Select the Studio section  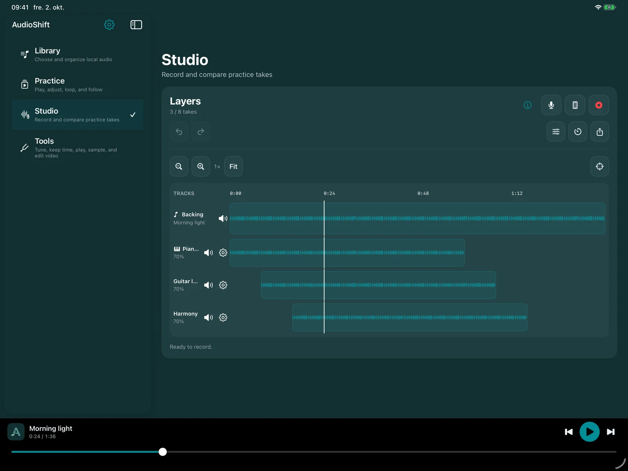tap(77, 115)
